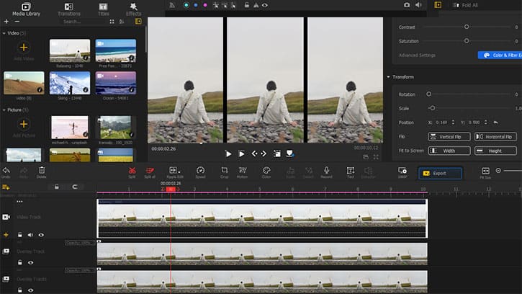
Task: Start a voiceover with the Record icon
Action: 326,171
